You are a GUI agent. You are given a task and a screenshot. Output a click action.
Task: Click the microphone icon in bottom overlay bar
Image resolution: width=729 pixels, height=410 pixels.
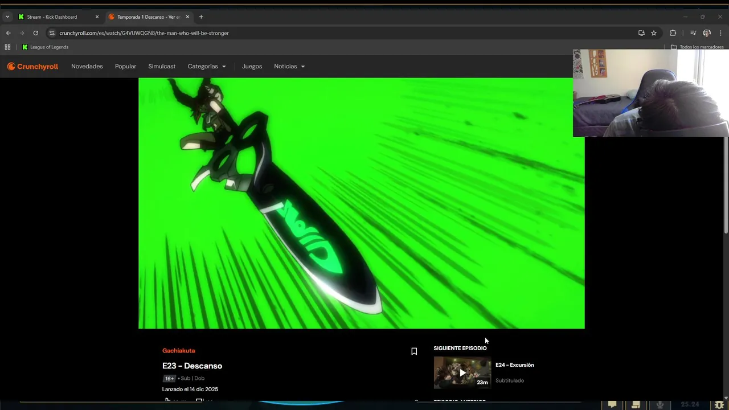tap(660, 404)
